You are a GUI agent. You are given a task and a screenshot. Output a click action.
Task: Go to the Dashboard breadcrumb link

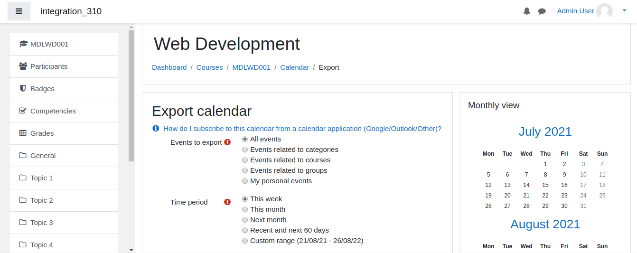(x=169, y=67)
